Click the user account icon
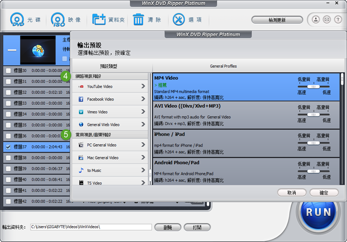 (316, 20)
